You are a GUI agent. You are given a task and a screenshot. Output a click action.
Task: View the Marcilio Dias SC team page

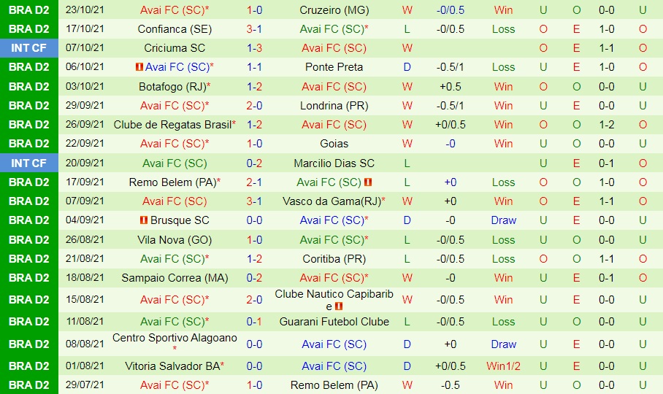pos(334,163)
